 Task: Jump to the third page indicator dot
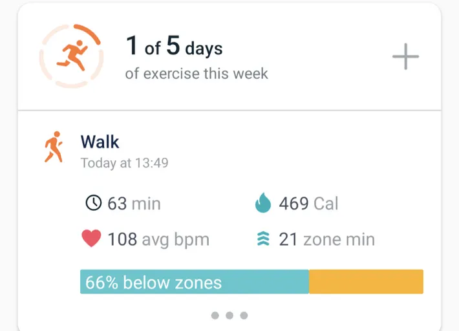[x=244, y=315]
